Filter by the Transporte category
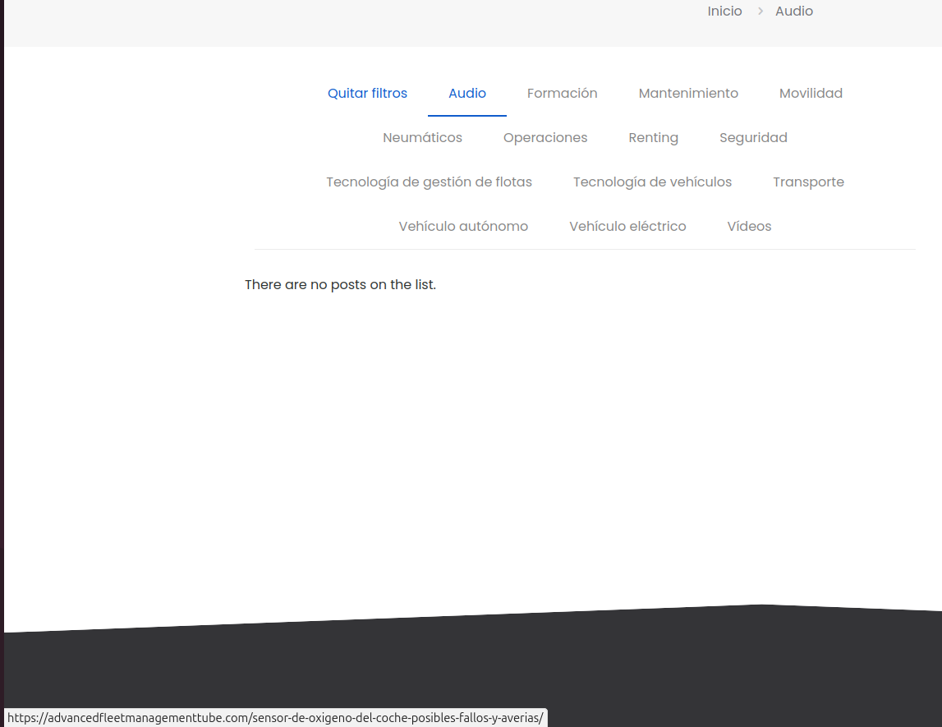Image resolution: width=942 pixels, height=727 pixels. coord(808,182)
